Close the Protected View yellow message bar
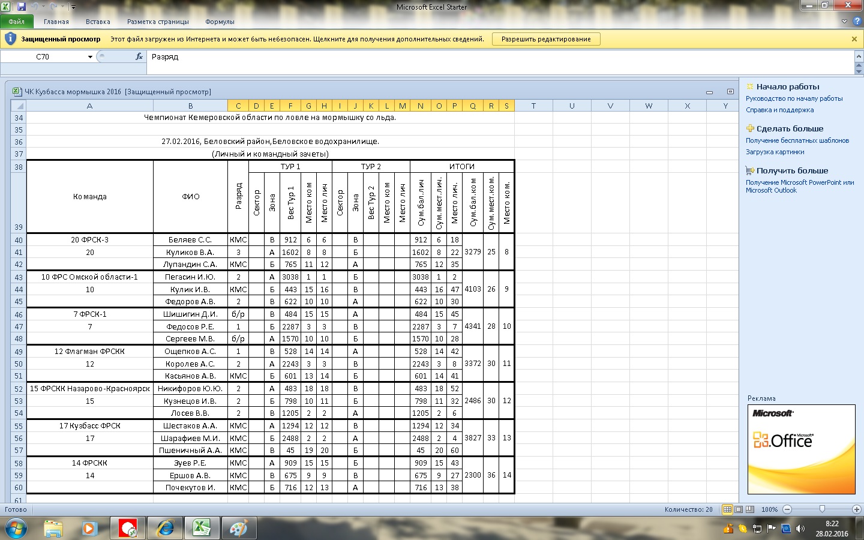The height and width of the screenshot is (540, 864). coord(854,39)
